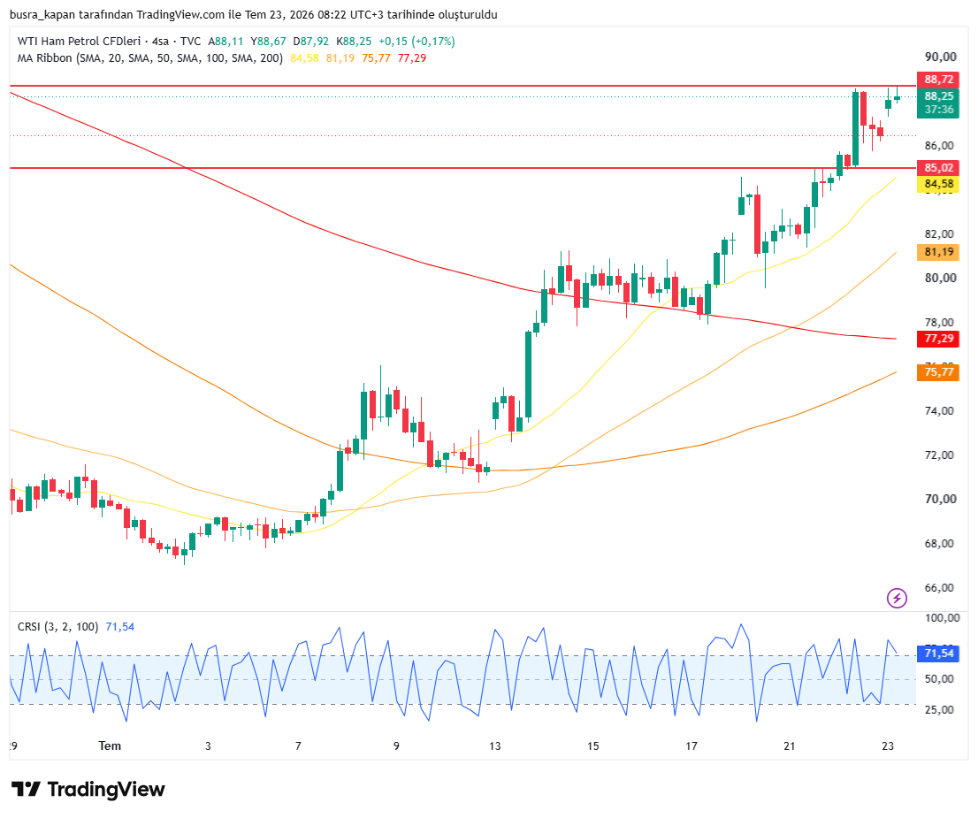Click the high value Y88,67
The width and height of the screenshot is (978, 818).
coord(268,42)
